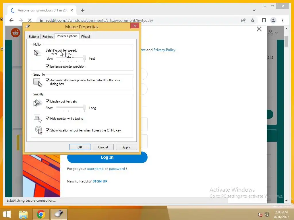Open the Windows Start button
Screen dimensions: 294x220
[x=7, y=214]
